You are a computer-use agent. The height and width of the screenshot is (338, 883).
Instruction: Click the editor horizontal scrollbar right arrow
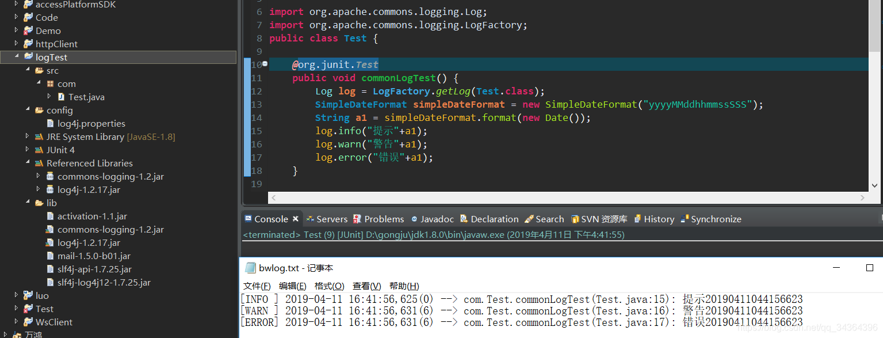point(862,198)
